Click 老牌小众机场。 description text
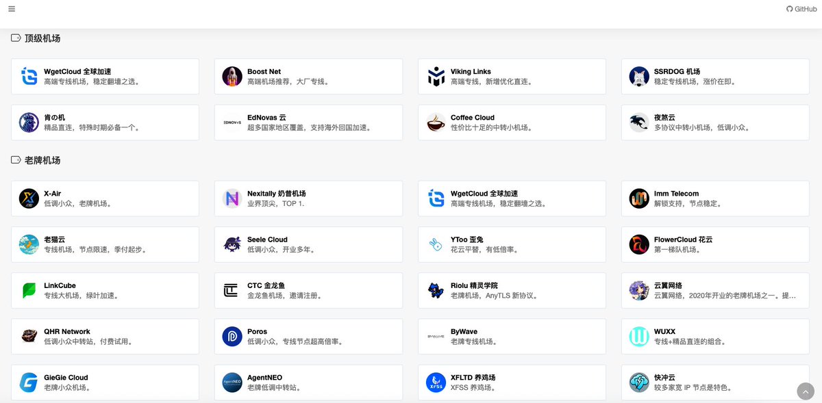The width and height of the screenshot is (822, 403). pyautogui.click(x=67, y=387)
